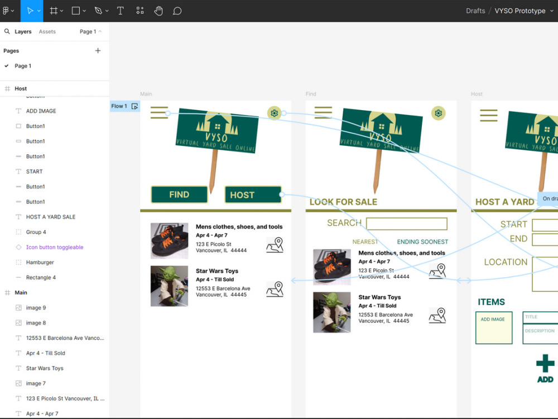
Task: Click the SEARCH input field
Action: tap(407, 224)
